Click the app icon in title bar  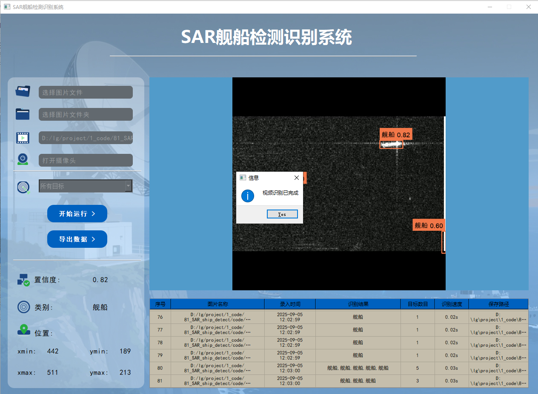[x=7, y=7]
